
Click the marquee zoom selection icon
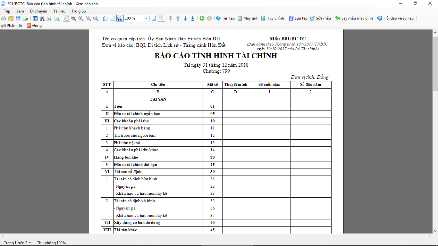(x=96, y=18)
